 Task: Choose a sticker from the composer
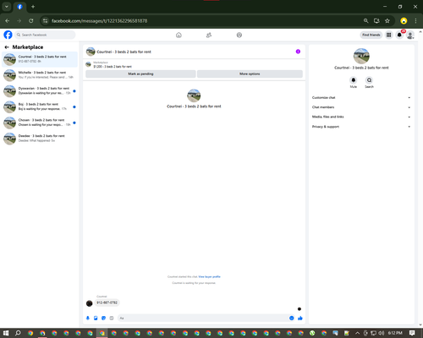[103, 318]
